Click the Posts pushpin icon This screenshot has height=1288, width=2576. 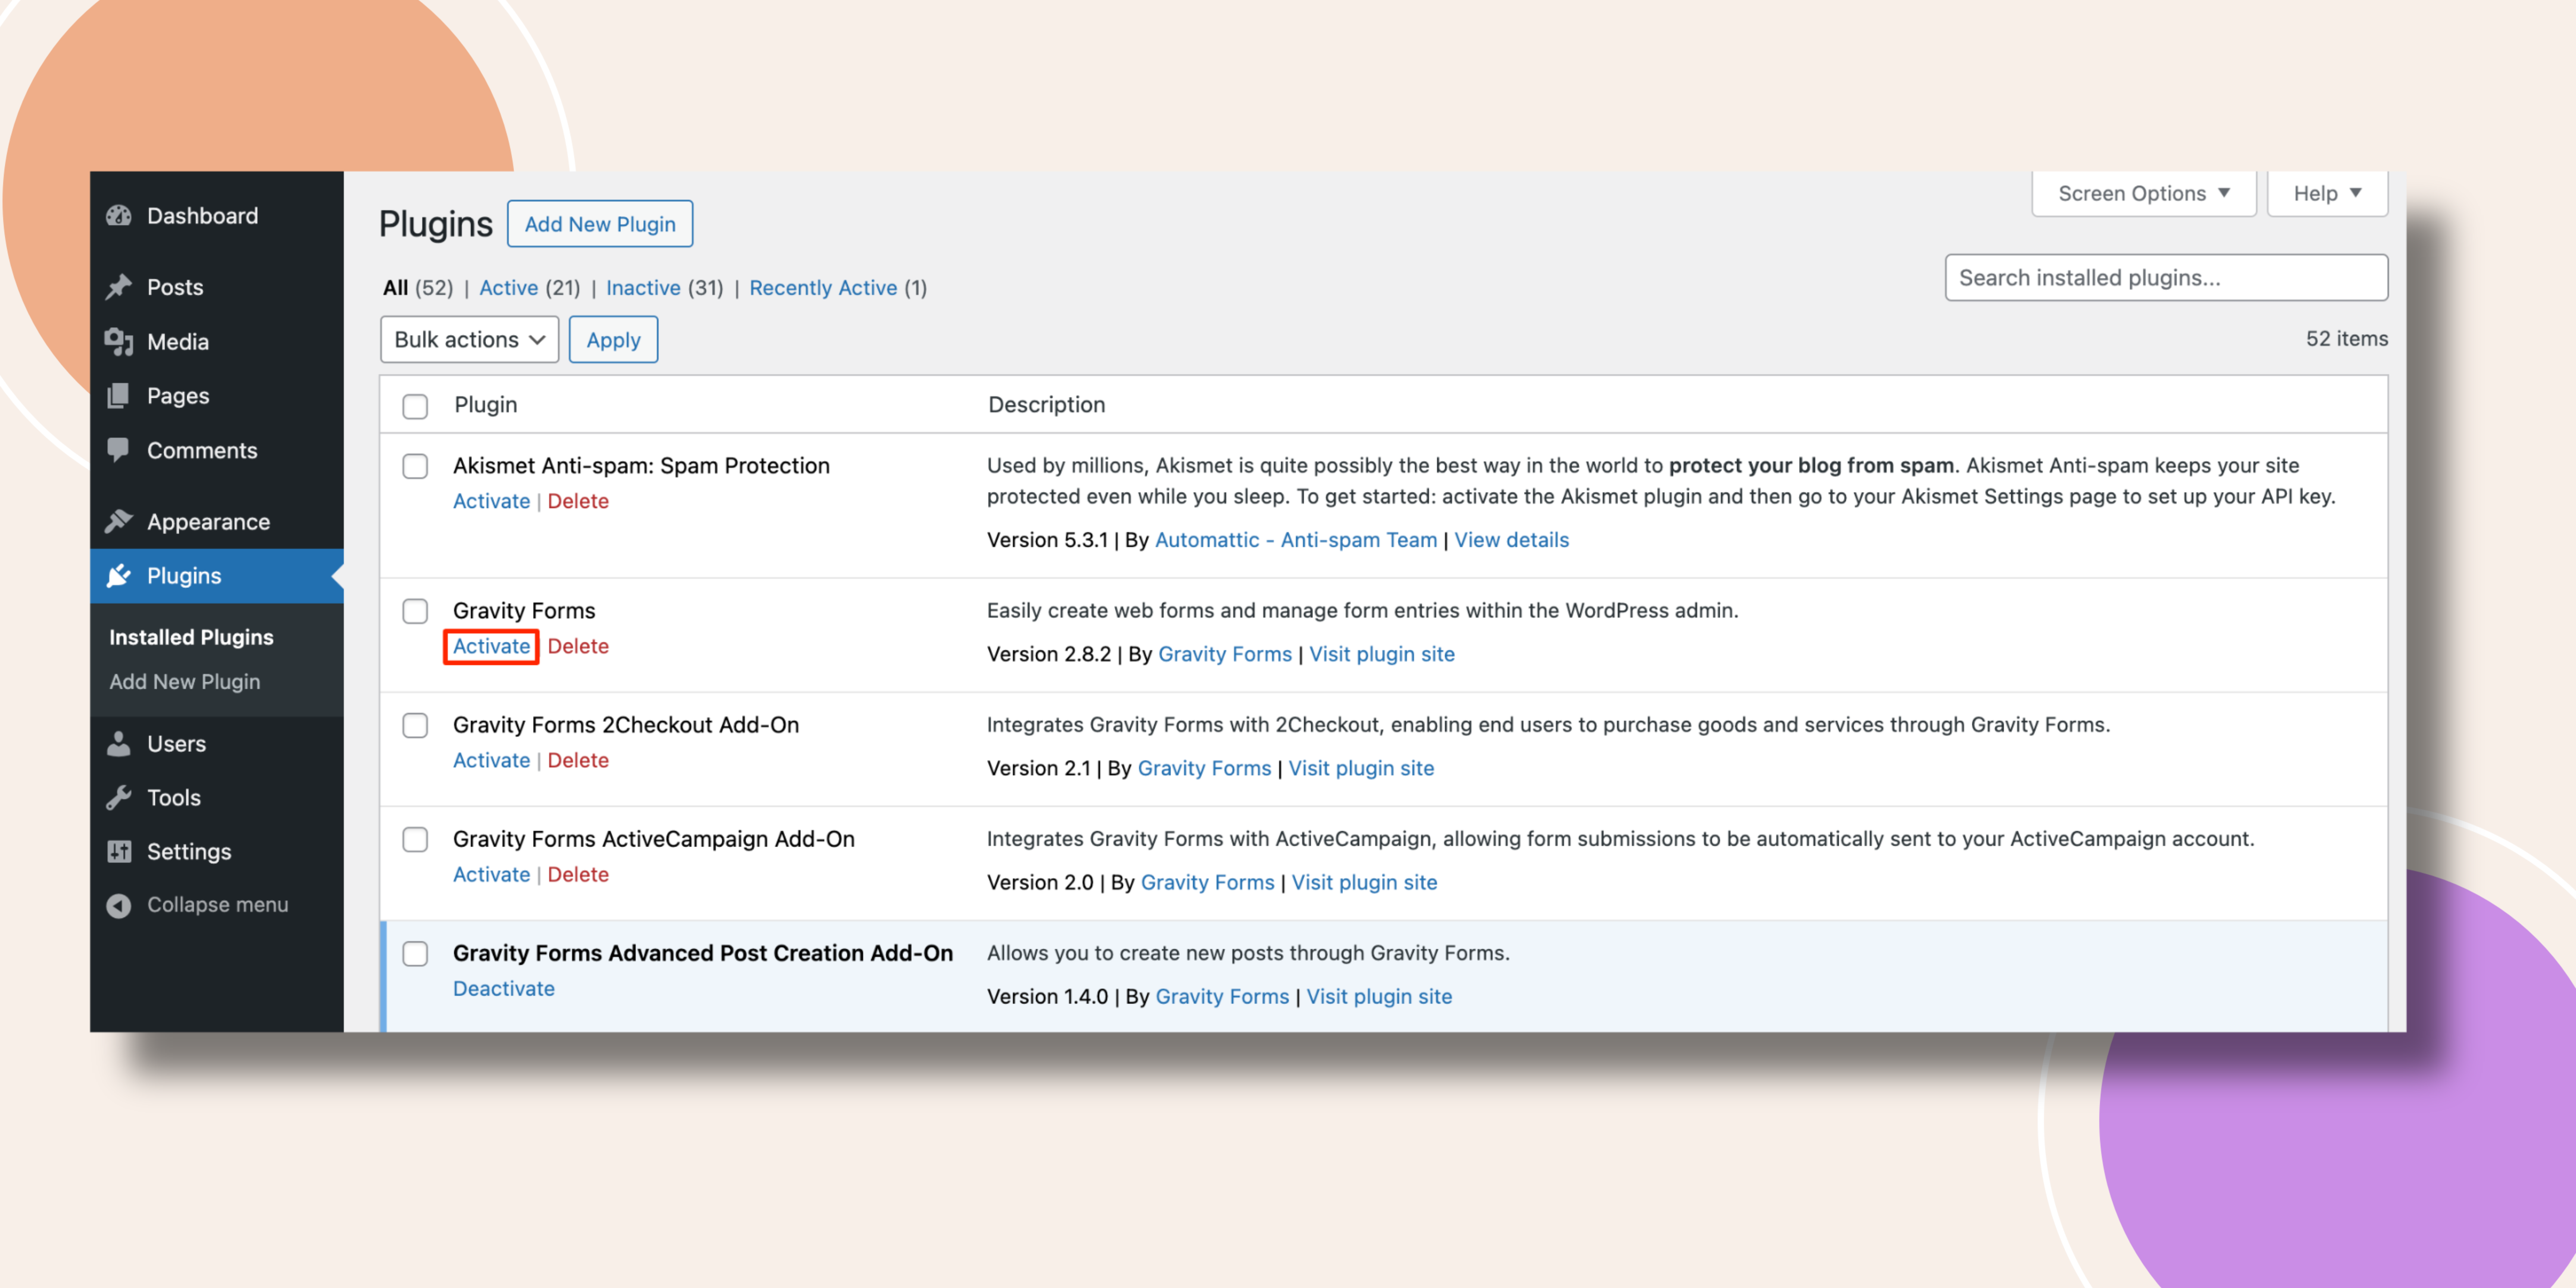pyautogui.click(x=119, y=287)
